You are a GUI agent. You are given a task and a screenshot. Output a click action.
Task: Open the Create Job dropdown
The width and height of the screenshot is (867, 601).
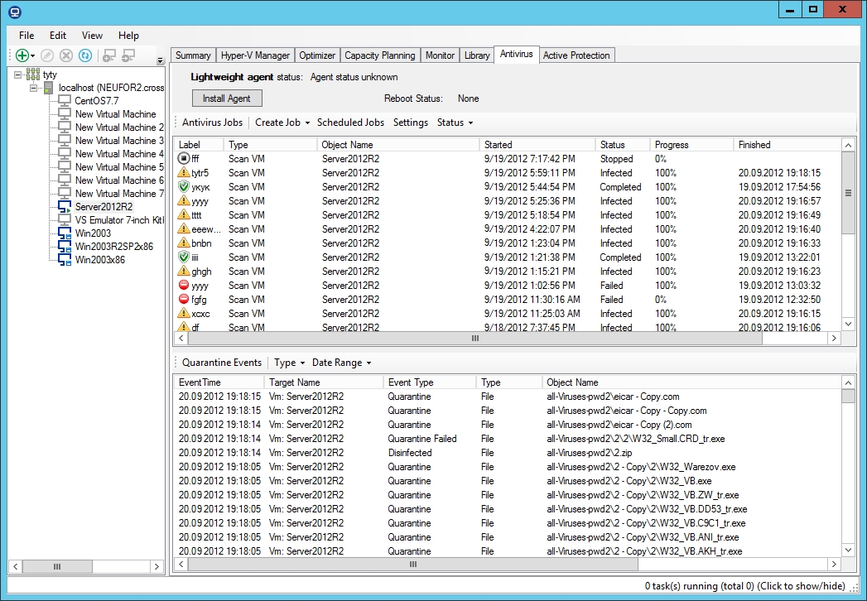282,123
